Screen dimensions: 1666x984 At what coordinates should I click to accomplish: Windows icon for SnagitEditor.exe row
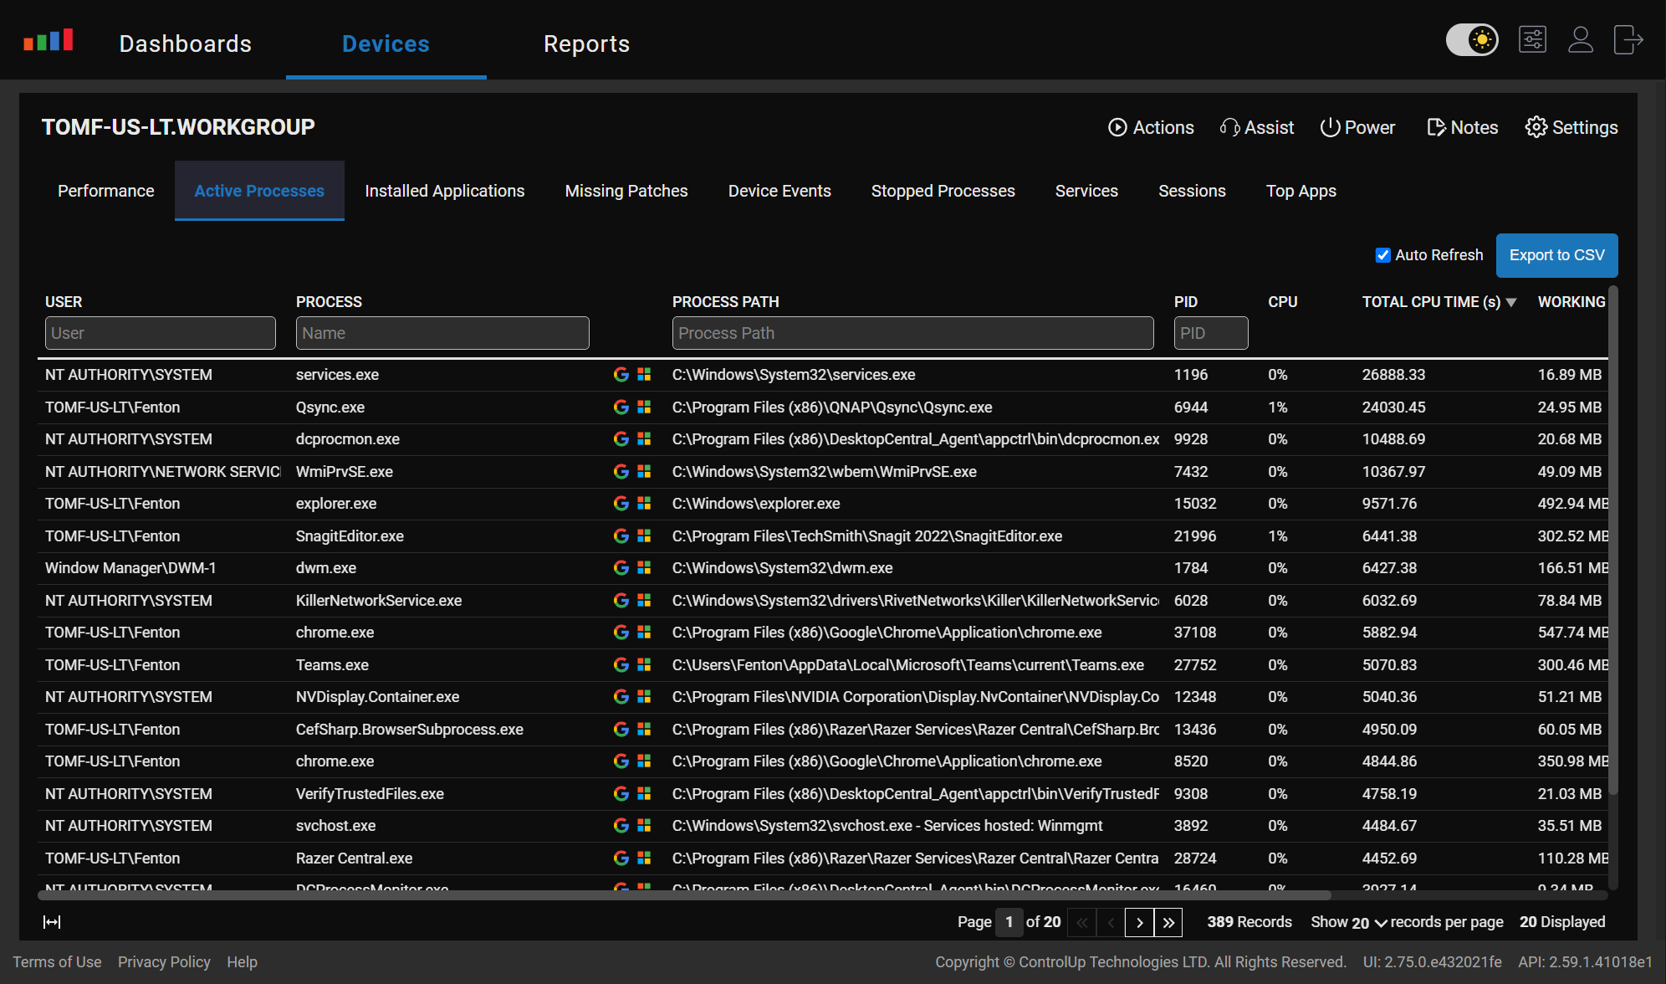tap(644, 536)
